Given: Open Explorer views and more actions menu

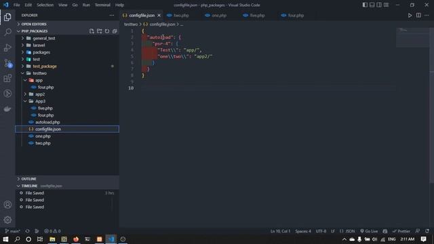Looking at the screenshot, I should click(x=111, y=15).
